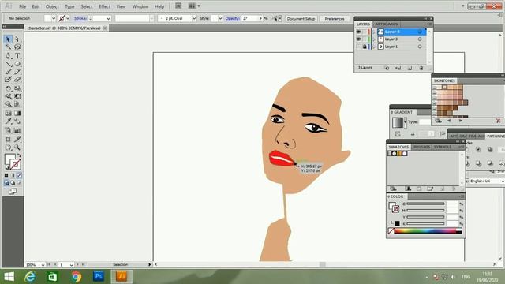The width and height of the screenshot is (505, 284).
Task: Click the stroke box in toolbox
Action: [x=15, y=164]
